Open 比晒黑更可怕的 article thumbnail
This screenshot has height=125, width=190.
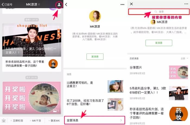[x=115, y=86]
